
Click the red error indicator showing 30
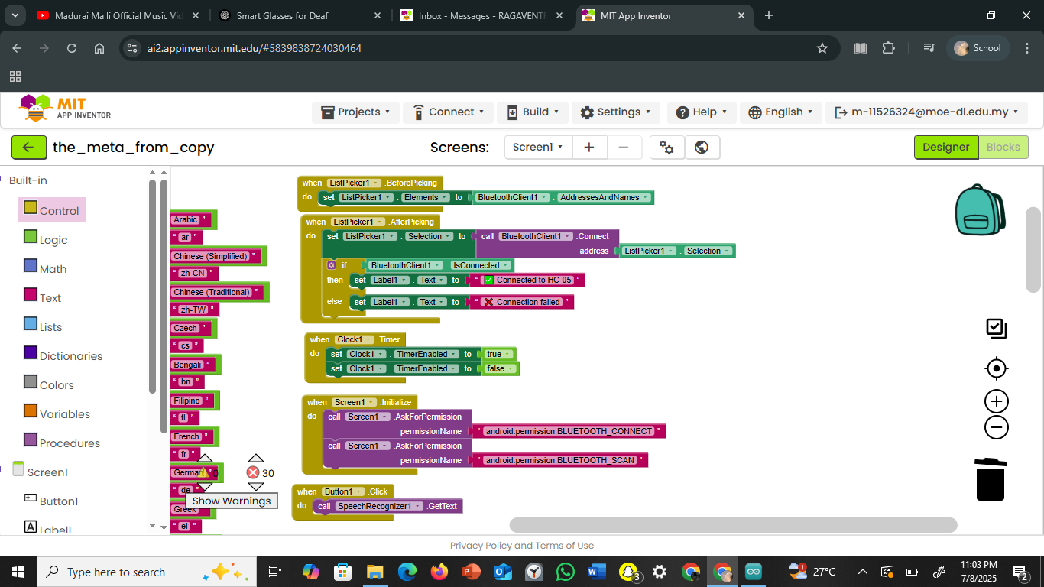pos(254,473)
